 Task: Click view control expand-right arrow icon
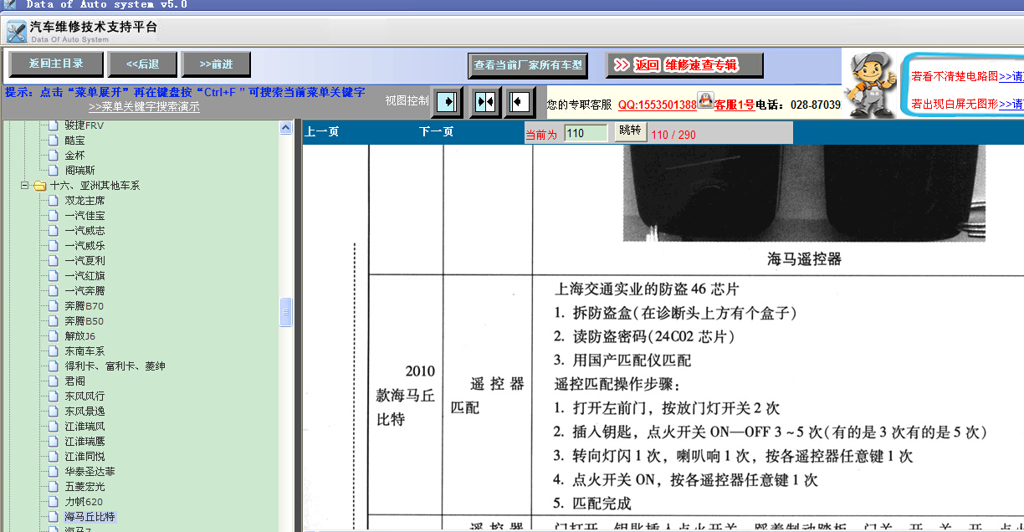click(x=448, y=102)
